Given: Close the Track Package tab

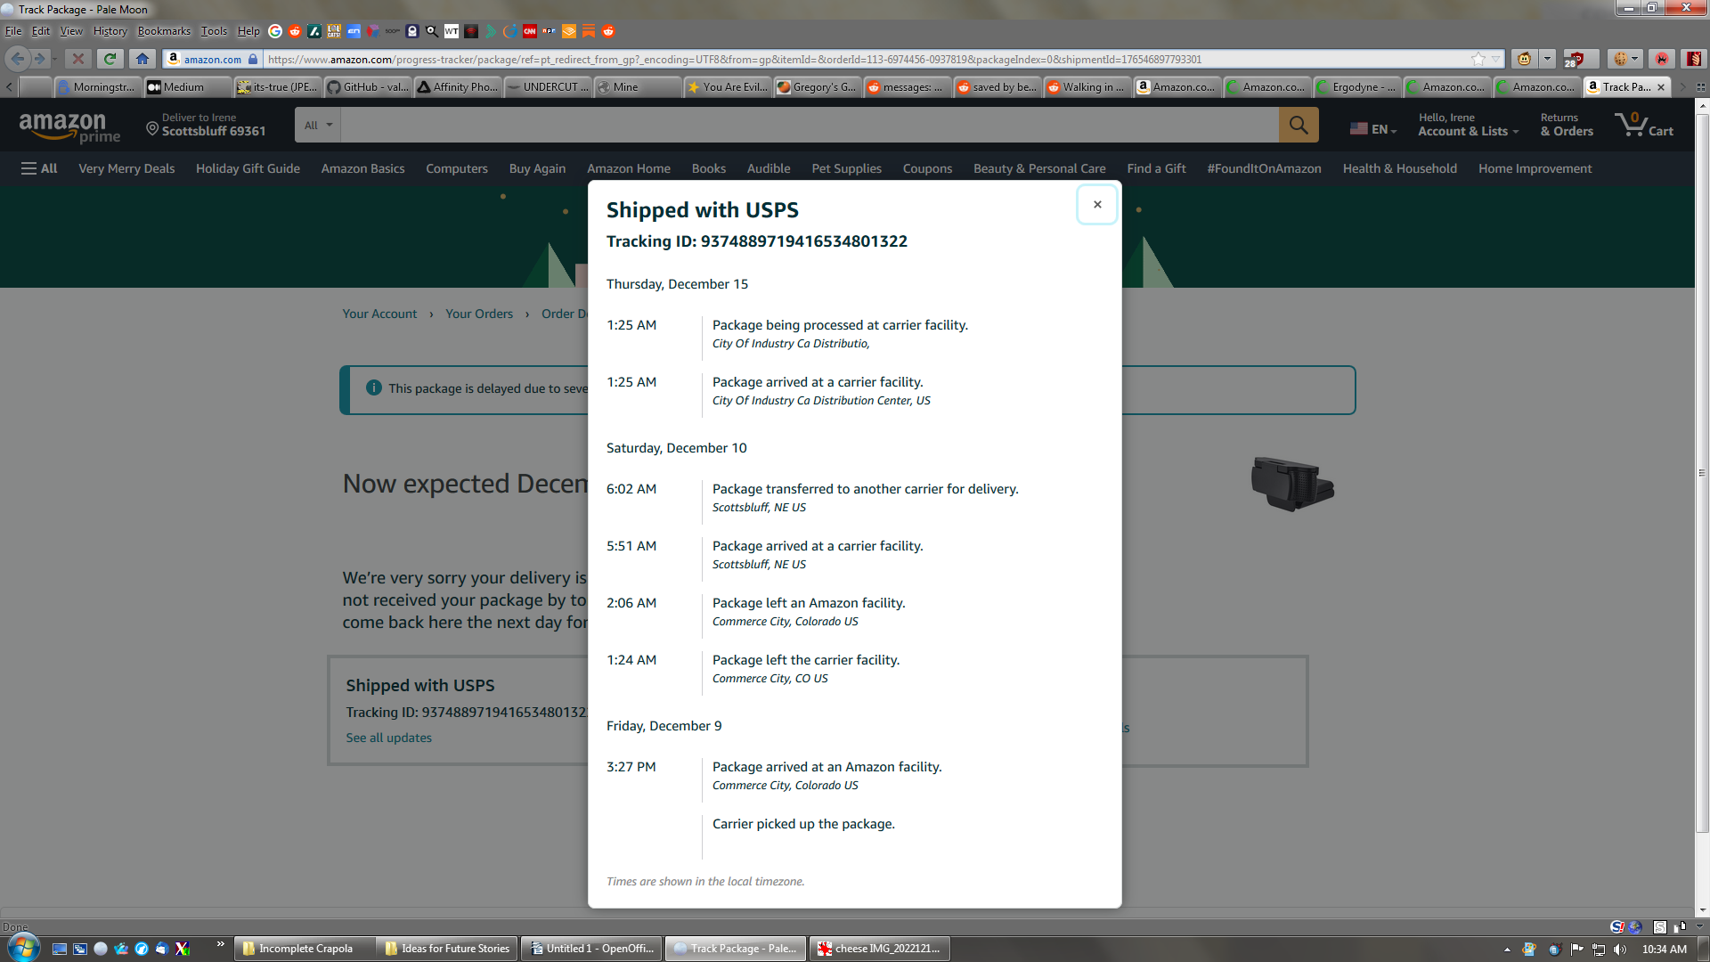Looking at the screenshot, I should click(1660, 87).
